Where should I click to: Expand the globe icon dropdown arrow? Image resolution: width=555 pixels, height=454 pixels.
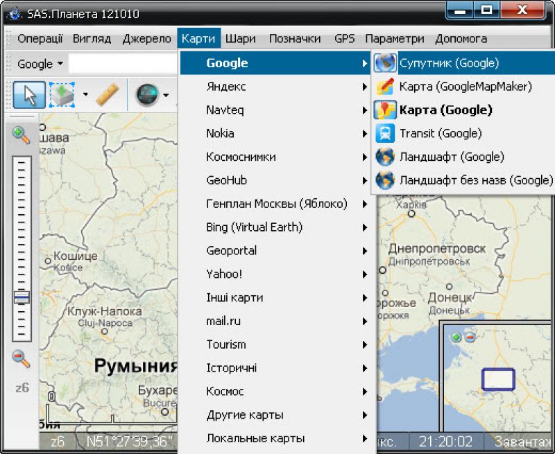pos(166,94)
